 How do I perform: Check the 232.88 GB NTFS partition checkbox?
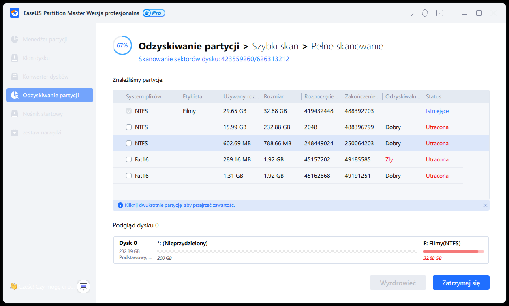[x=129, y=127]
